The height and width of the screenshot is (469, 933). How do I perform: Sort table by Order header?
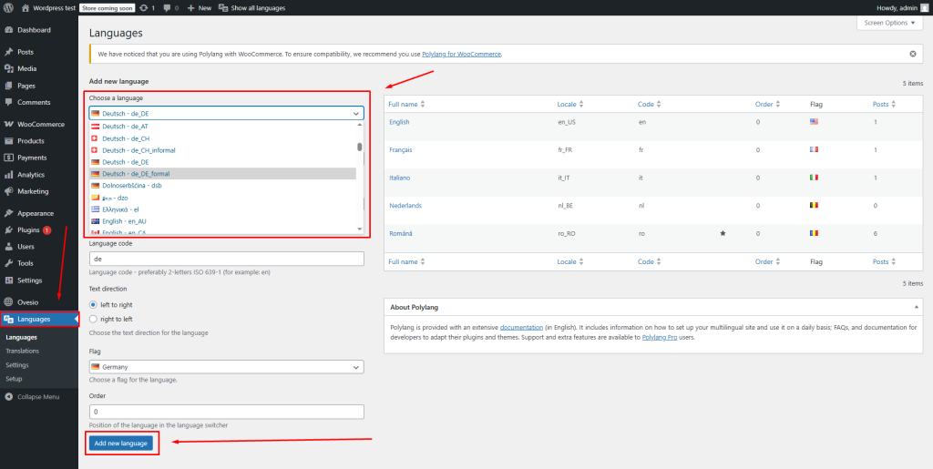point(767,104)
